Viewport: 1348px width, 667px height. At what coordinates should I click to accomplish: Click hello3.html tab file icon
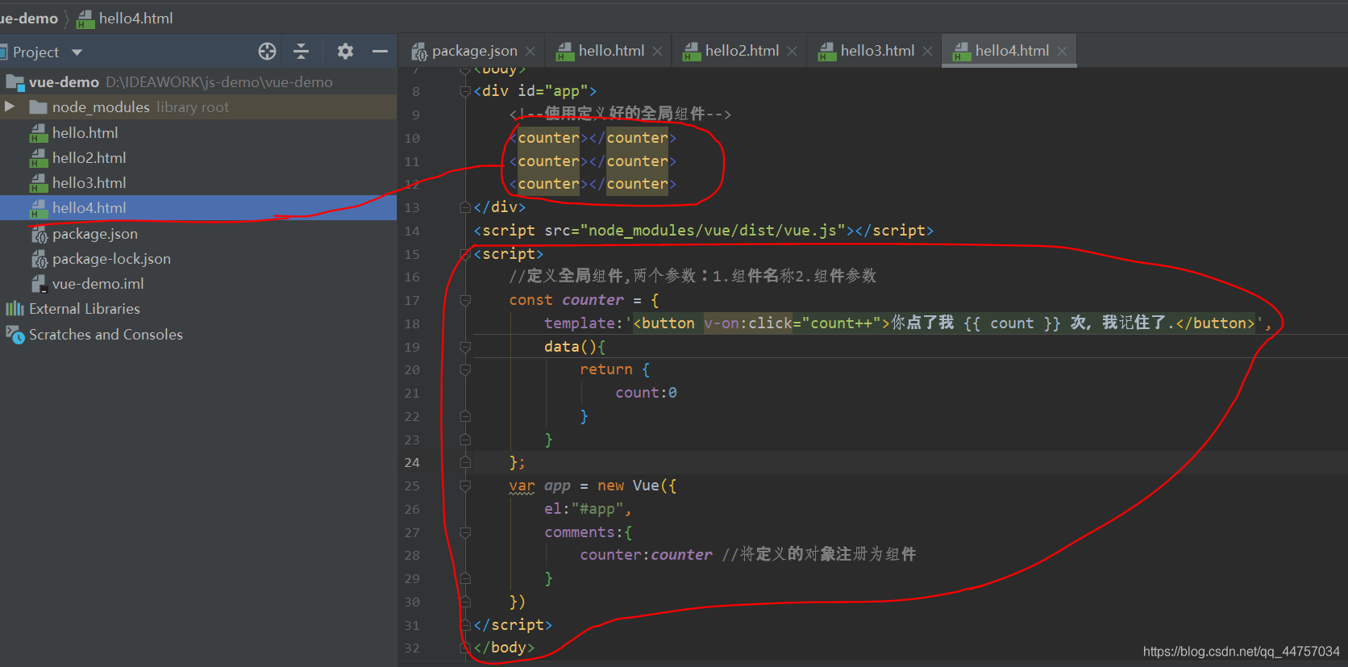click(827, 52)
